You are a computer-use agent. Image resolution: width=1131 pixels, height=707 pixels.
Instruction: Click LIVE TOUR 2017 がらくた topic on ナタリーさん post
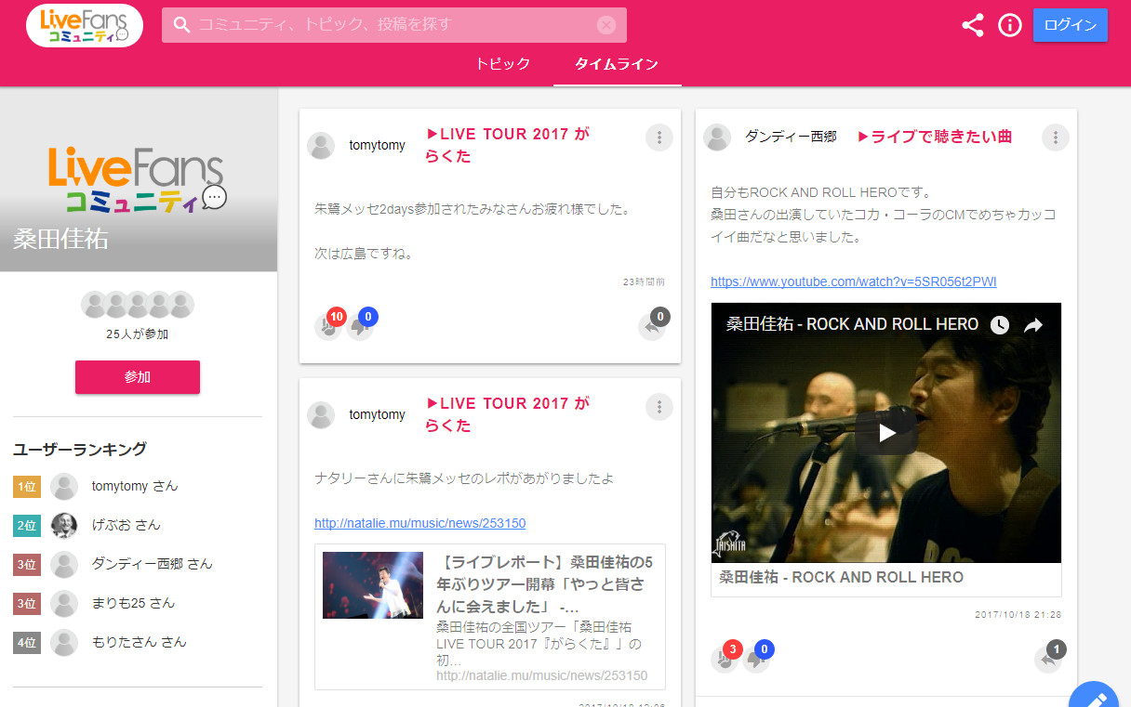pos(507,414)
